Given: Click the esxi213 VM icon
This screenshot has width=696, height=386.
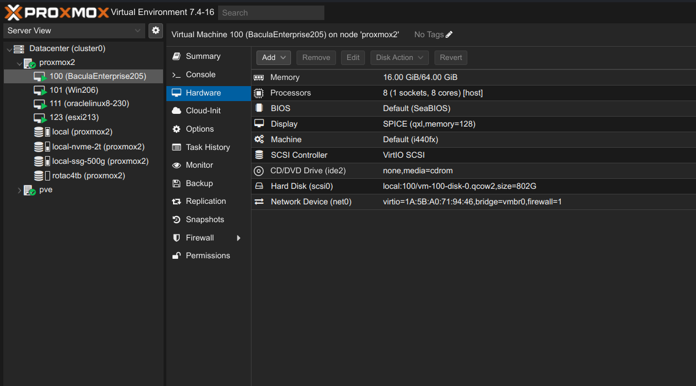Looking at the screenshot, I should coord(40,118).
